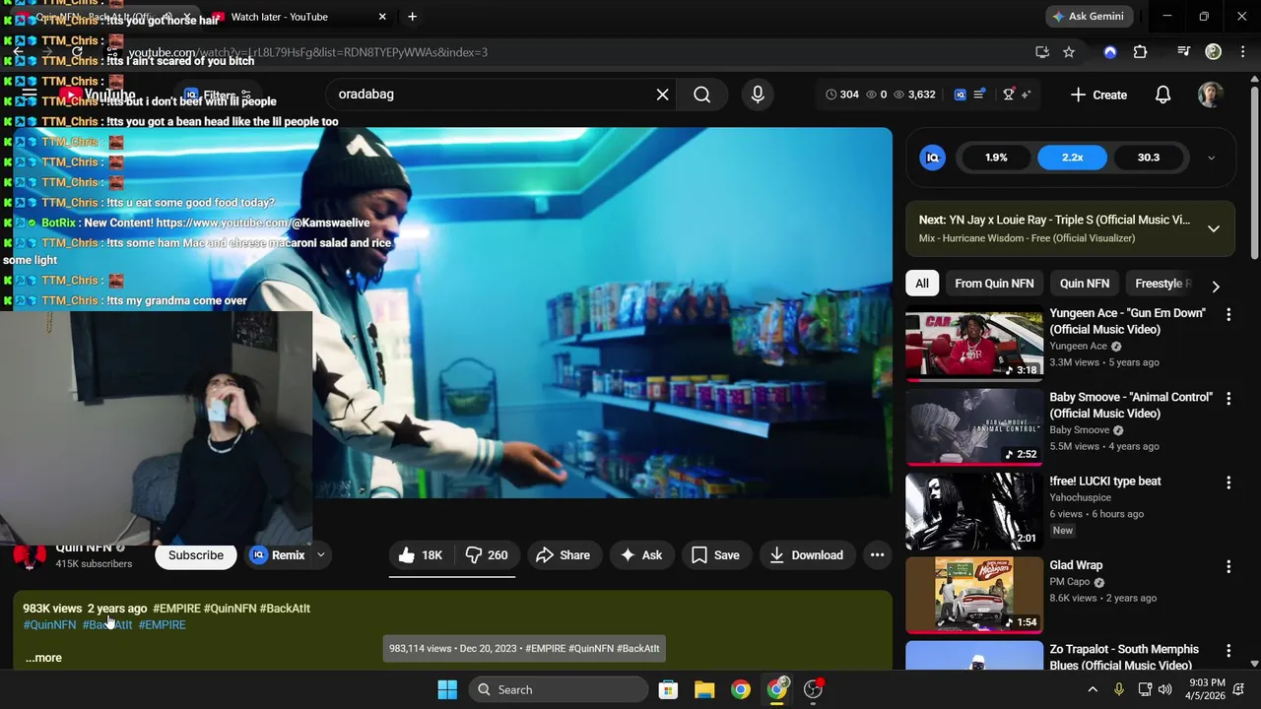Click the vidIQ sparkle AI icon
Screen dimensions: 1261x709
[1026, 95]
